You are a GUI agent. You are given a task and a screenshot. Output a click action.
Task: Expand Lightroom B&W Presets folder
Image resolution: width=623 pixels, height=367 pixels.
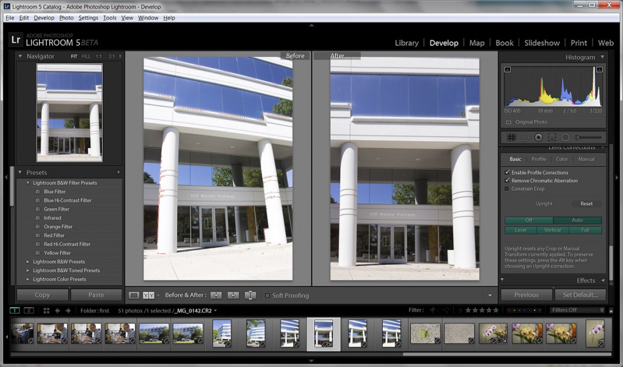(28, 262)
